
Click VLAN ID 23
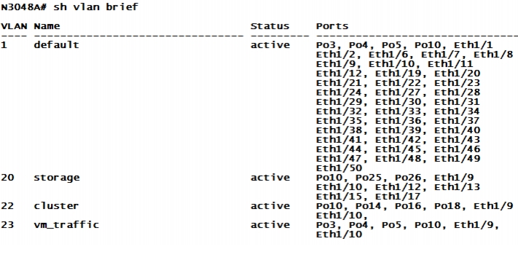click(x=7, y=225)
